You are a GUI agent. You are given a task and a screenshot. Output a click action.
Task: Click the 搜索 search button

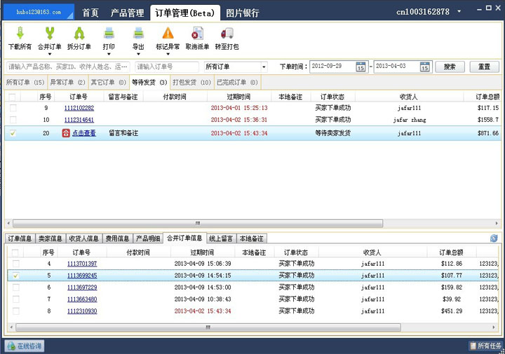(450, 67)
